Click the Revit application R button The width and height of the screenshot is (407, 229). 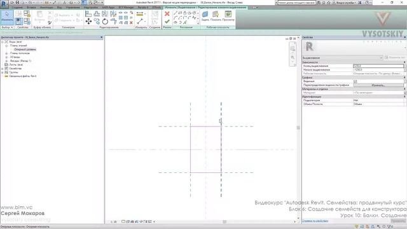[4, 4]
